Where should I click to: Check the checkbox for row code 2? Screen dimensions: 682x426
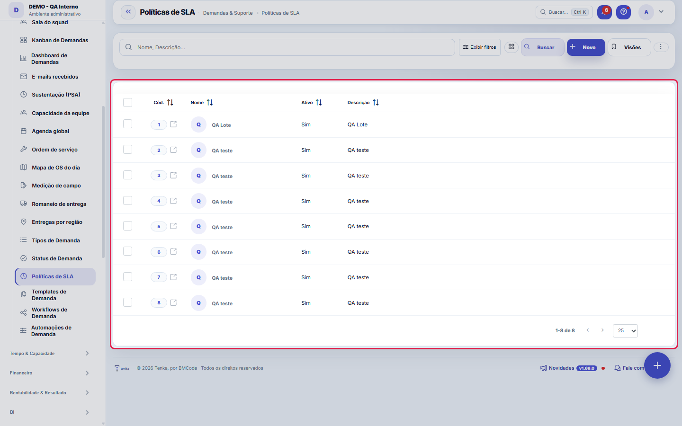pyautogui.click(x=127, y=150)
